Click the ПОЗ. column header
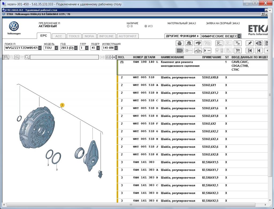 121,57
